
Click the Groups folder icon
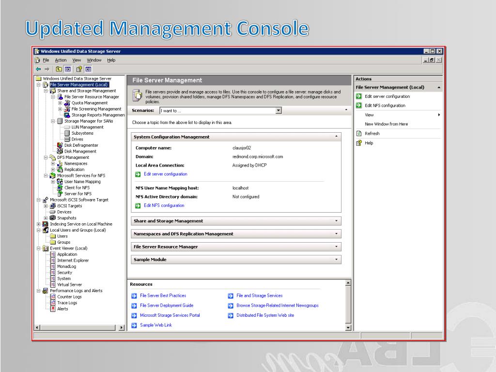[x=53, y=242]
